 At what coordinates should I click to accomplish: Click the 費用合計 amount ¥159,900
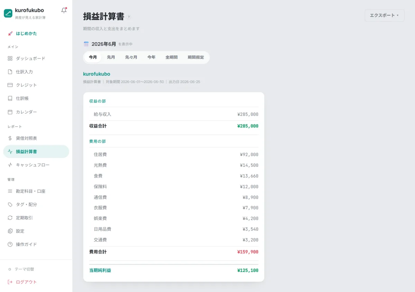click(x=248, y=252)
